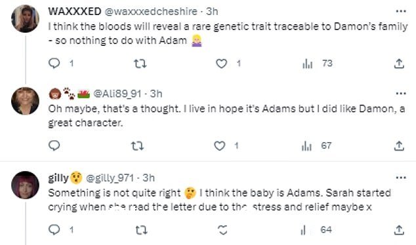Open @waxxxedcheshire profile handle
The height and width of the screenshot is (245, 416).
click(x=151, y=11)
